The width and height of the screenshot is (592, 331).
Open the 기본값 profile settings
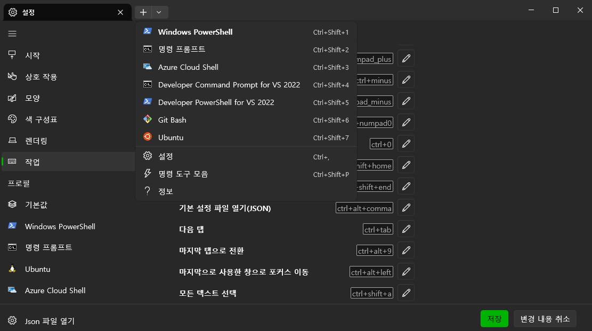coord(68,205)
